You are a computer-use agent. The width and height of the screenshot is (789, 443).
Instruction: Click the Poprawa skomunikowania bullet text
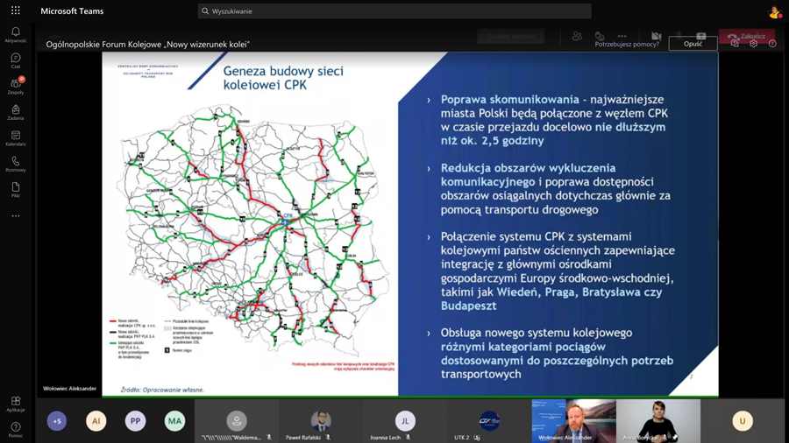pyautogui.click(x=553, y=120)
